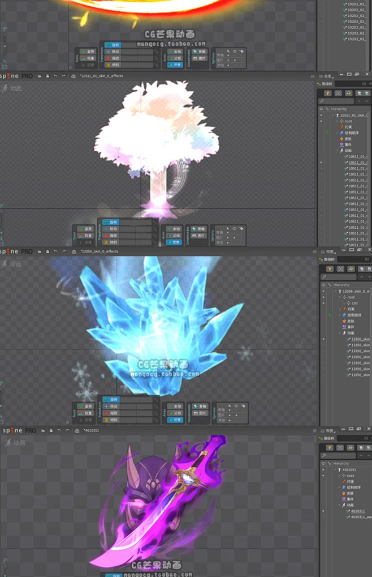Click the 父级 parent axes button in the tree project
Viewport: 372px width, 577px height.
[175, 236]
